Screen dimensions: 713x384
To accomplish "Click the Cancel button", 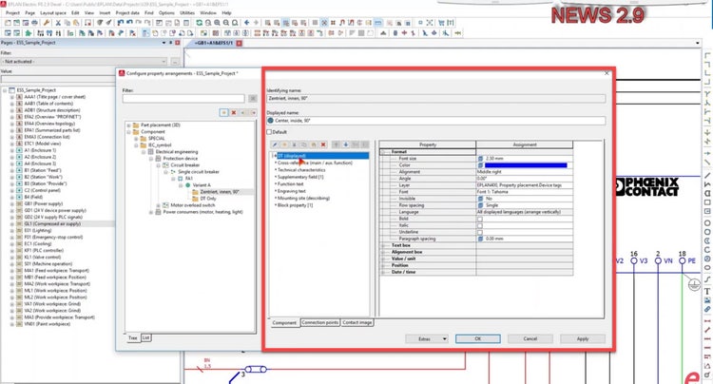I will [530, 337].
